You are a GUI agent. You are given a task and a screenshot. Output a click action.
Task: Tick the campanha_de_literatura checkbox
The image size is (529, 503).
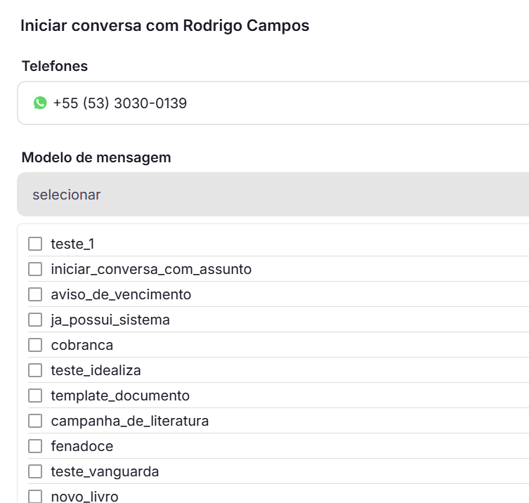(35, 421)
